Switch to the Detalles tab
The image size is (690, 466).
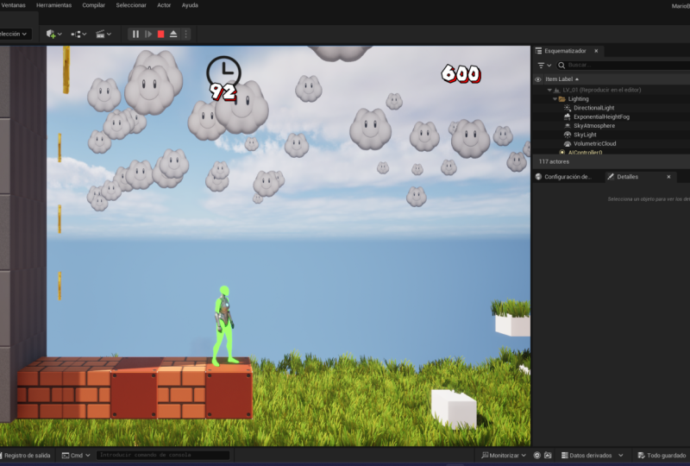[x=628, y=177]
